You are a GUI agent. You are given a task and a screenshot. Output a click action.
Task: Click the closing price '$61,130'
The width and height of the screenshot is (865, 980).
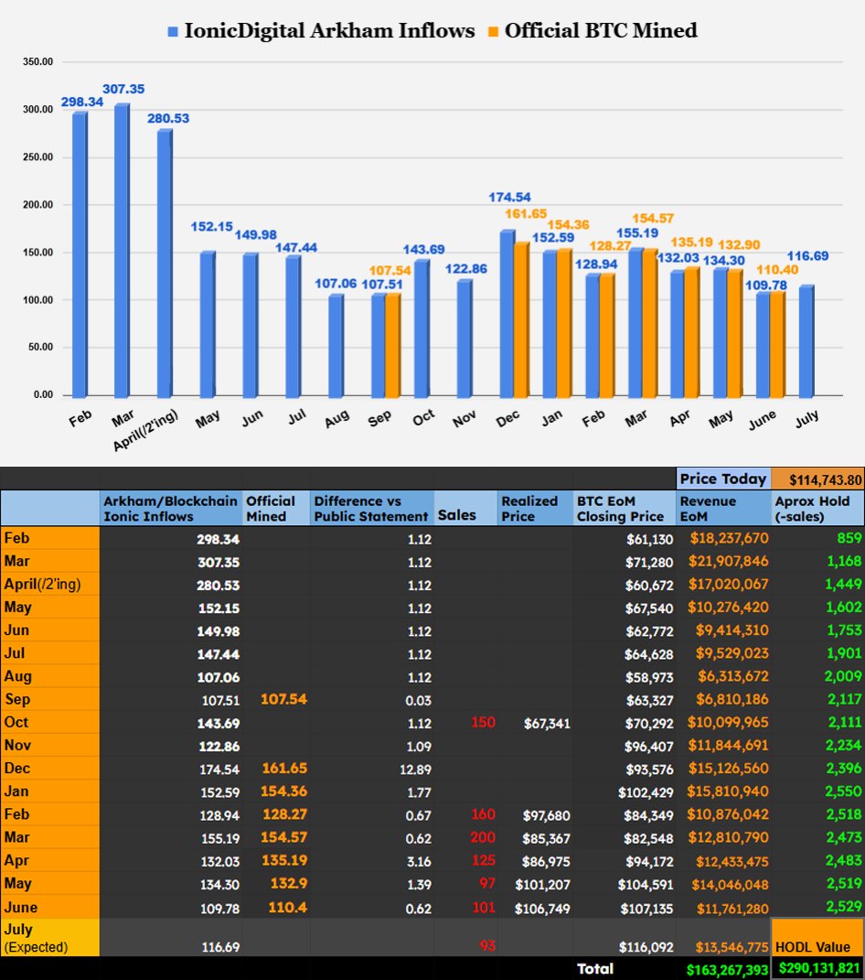(649, 539)
